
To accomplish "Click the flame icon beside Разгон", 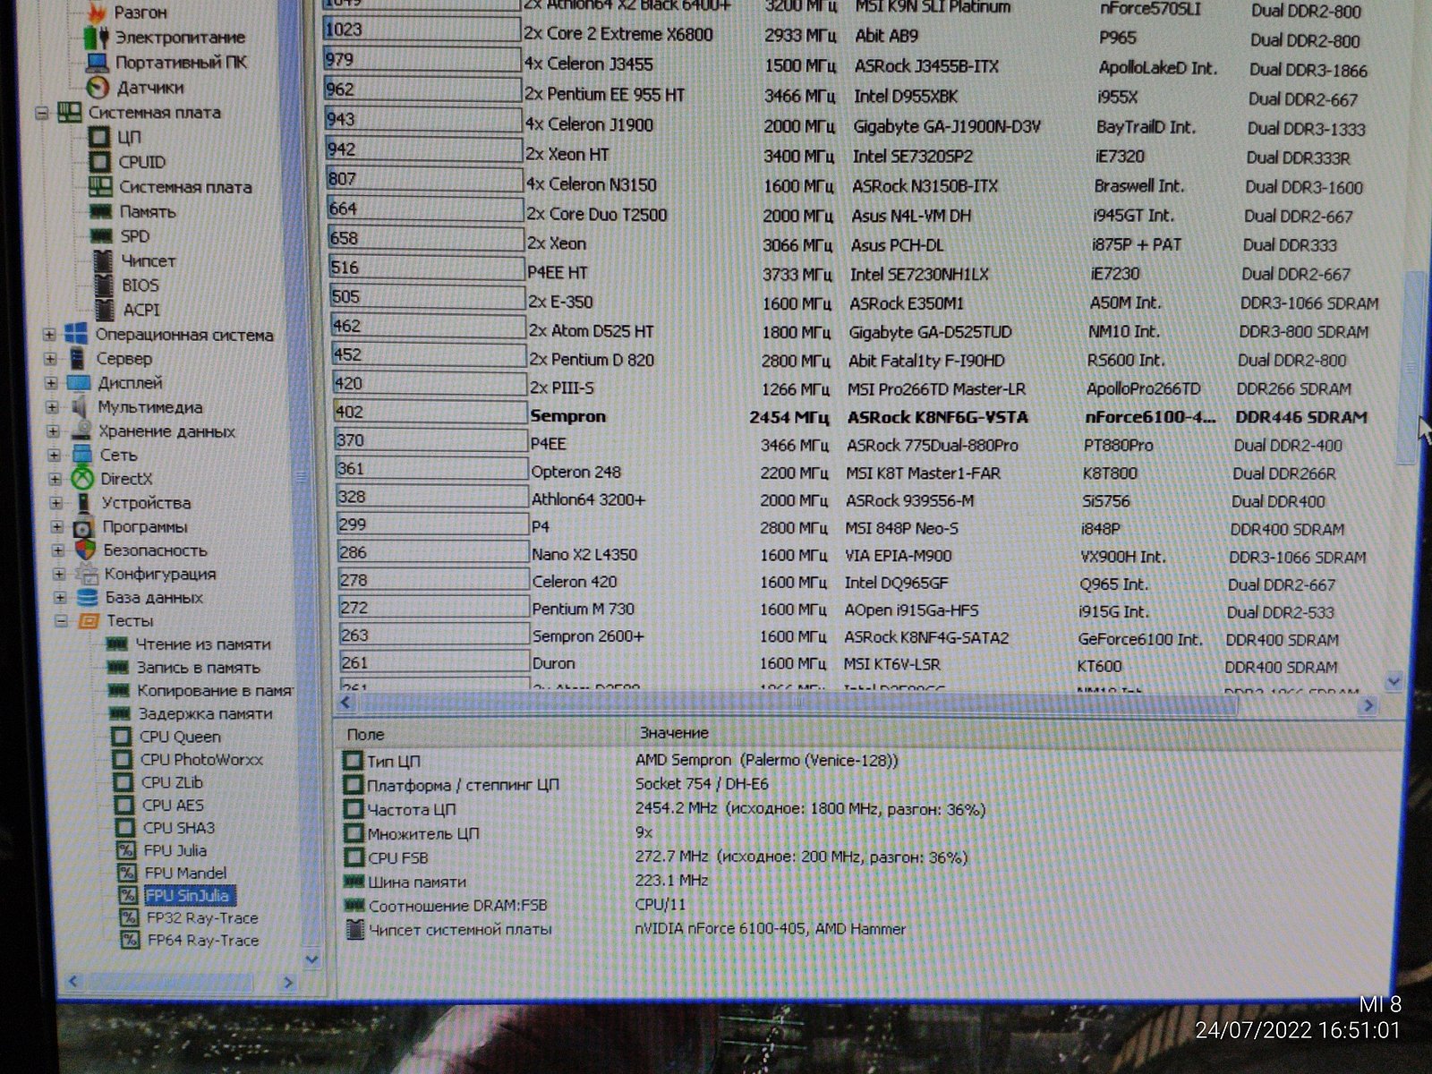I will click(98, 12).
